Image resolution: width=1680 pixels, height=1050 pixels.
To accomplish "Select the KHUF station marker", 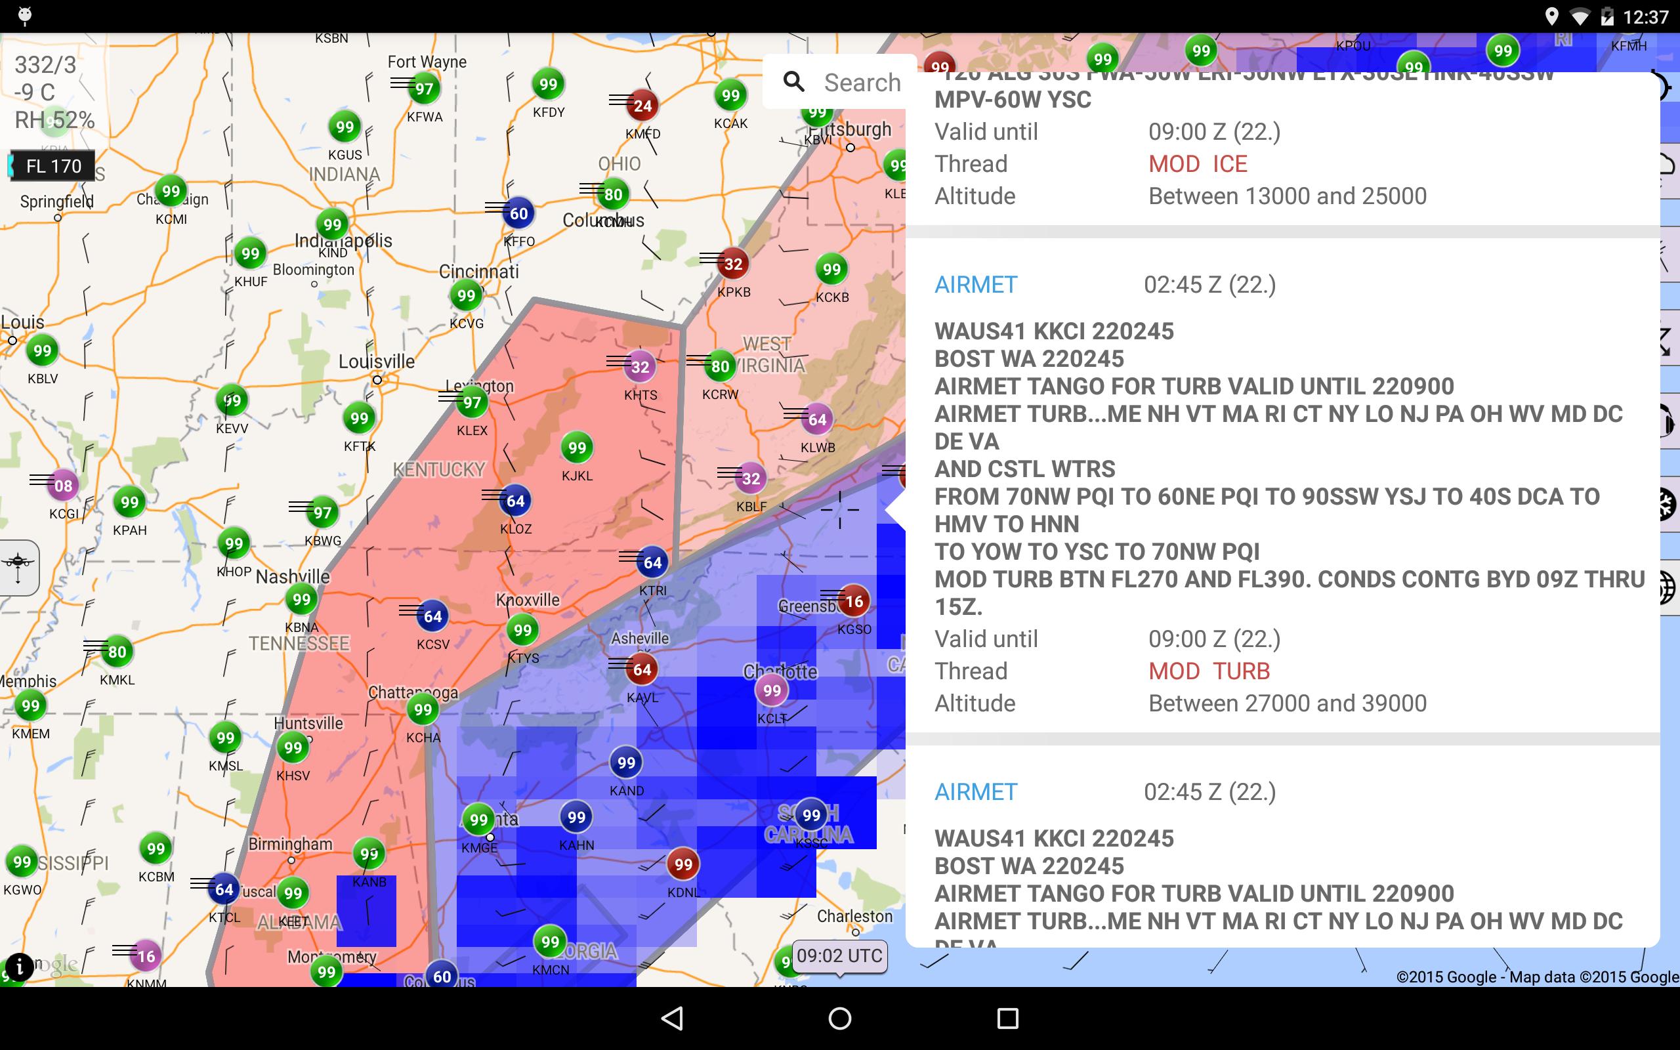I will (251, 254).
